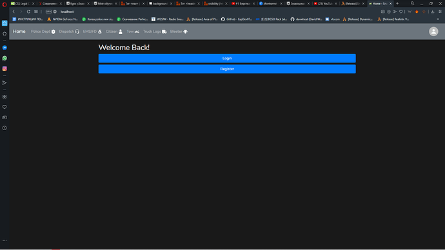This screenshot has height=250, width=445.
Task: Open the [Release] Realistic V bookmark
Action: (393, 19)
